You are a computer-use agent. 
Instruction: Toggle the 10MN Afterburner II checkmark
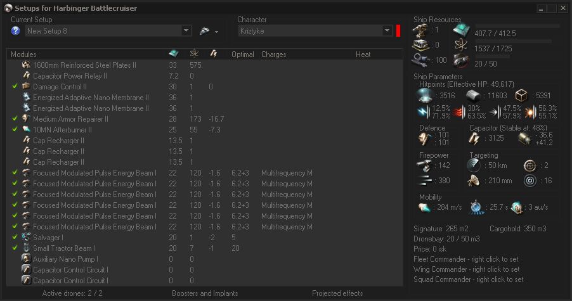tap(15, 129)
